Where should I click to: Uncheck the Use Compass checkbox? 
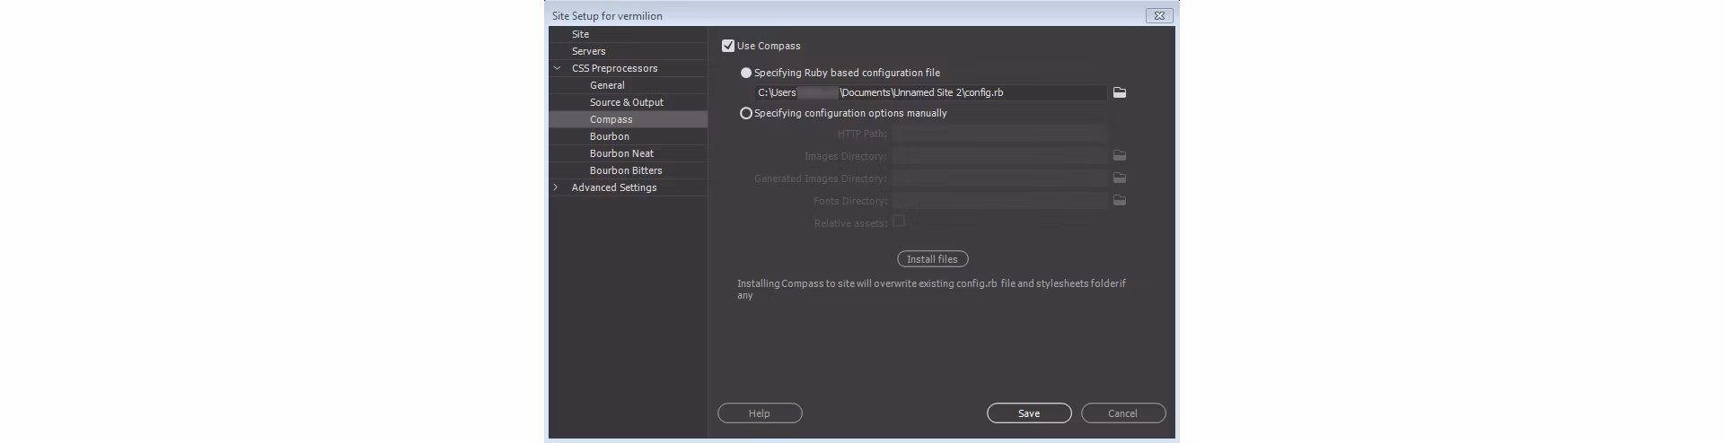coord(728,46)
